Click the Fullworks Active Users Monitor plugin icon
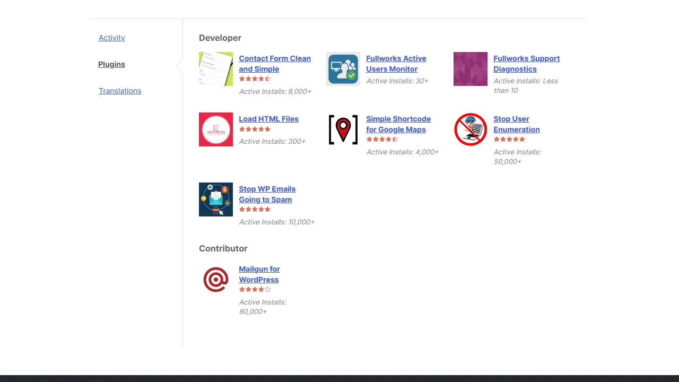Viewport: 679px width, 382px height. 343,69
